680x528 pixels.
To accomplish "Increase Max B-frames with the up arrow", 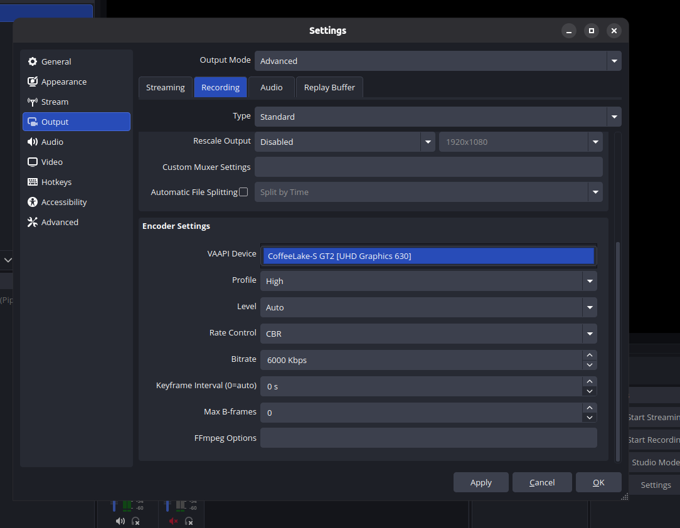I will 590,408.
